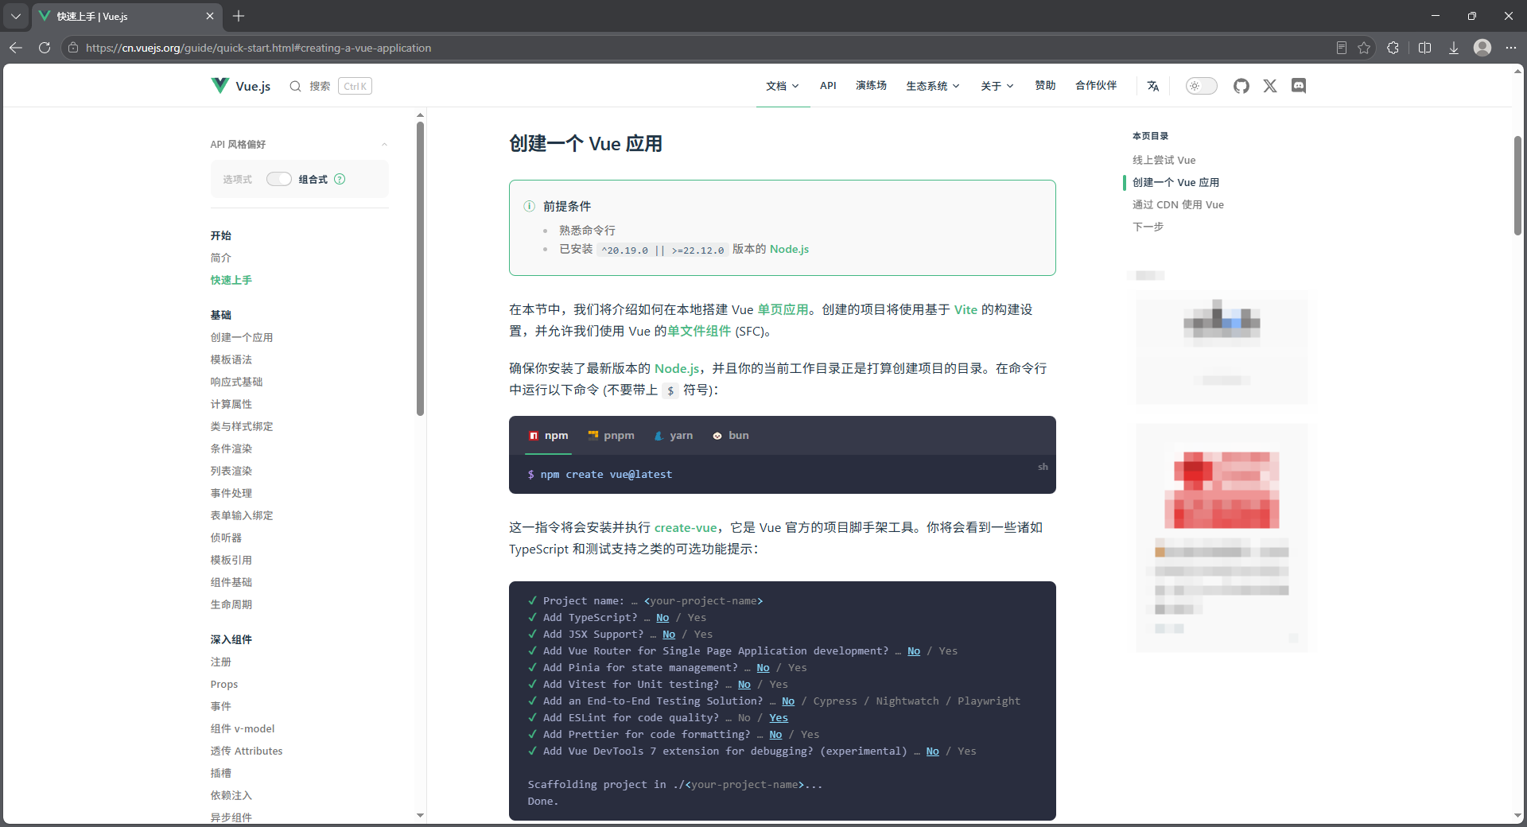Collapse the API 风格偏好 section

[x=385, y=145]
